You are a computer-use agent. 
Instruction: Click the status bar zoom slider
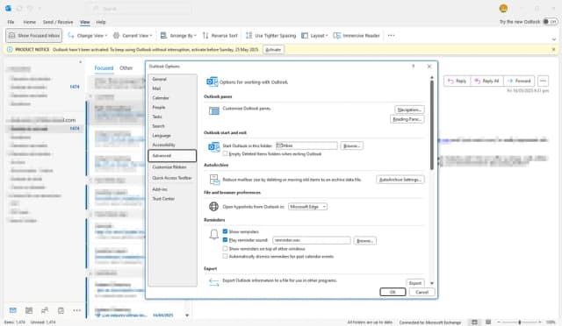(x=519, y=322)
